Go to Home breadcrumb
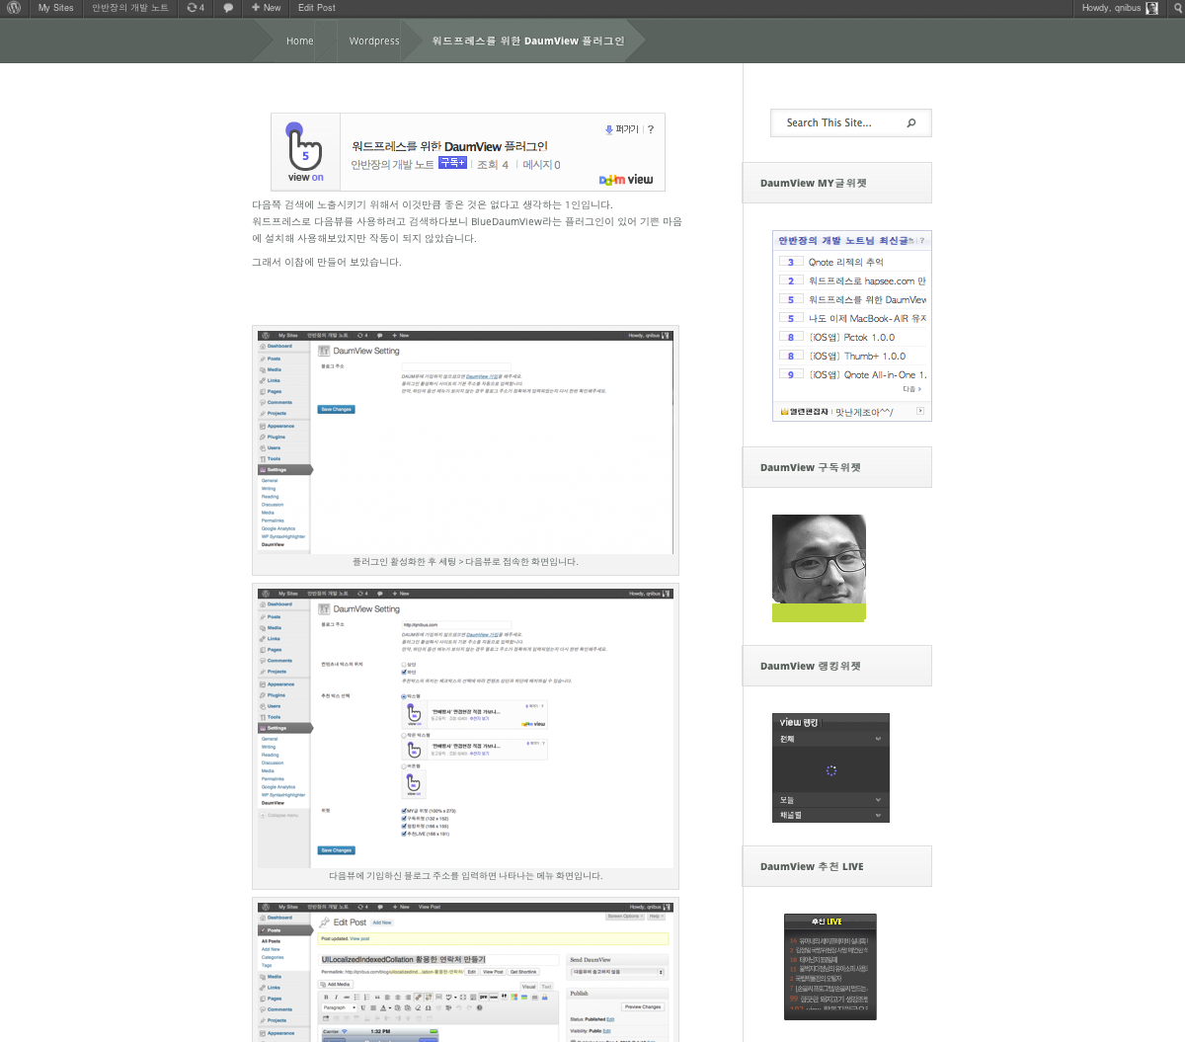The height and width of the screenshot is (1042, 1185). [x=299, y=41]
